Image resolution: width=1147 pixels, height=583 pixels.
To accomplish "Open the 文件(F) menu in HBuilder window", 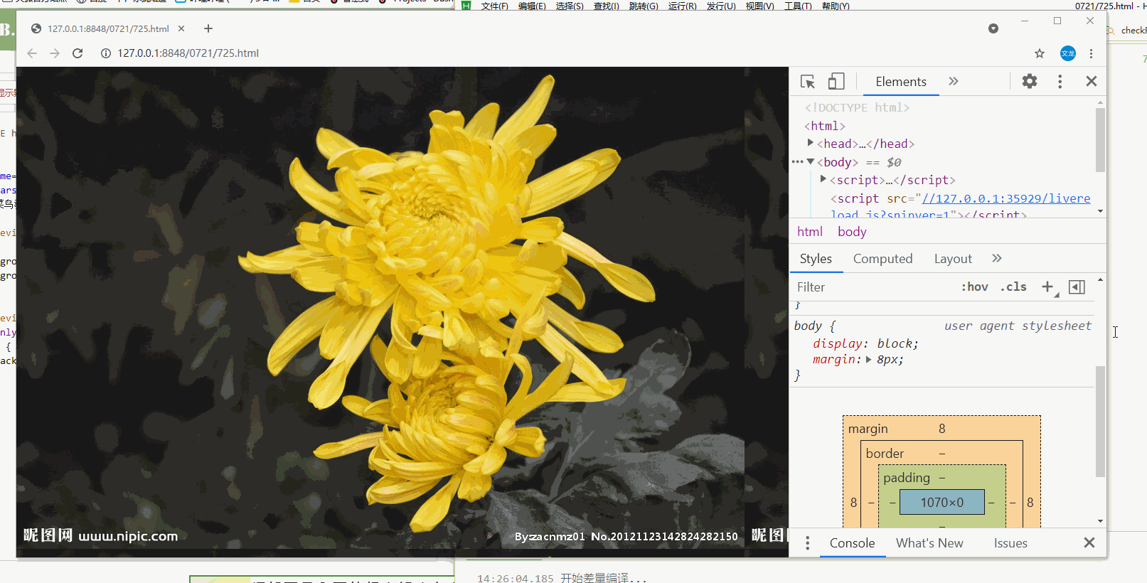I will click(x=494, y=6).
